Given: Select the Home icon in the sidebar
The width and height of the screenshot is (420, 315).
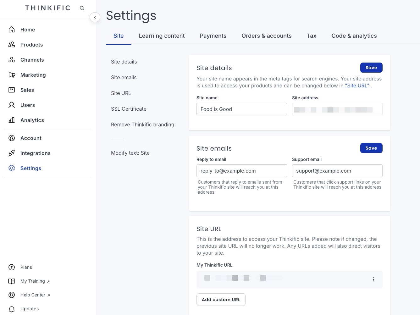Looking at the screenshot, I should point(12,30).
